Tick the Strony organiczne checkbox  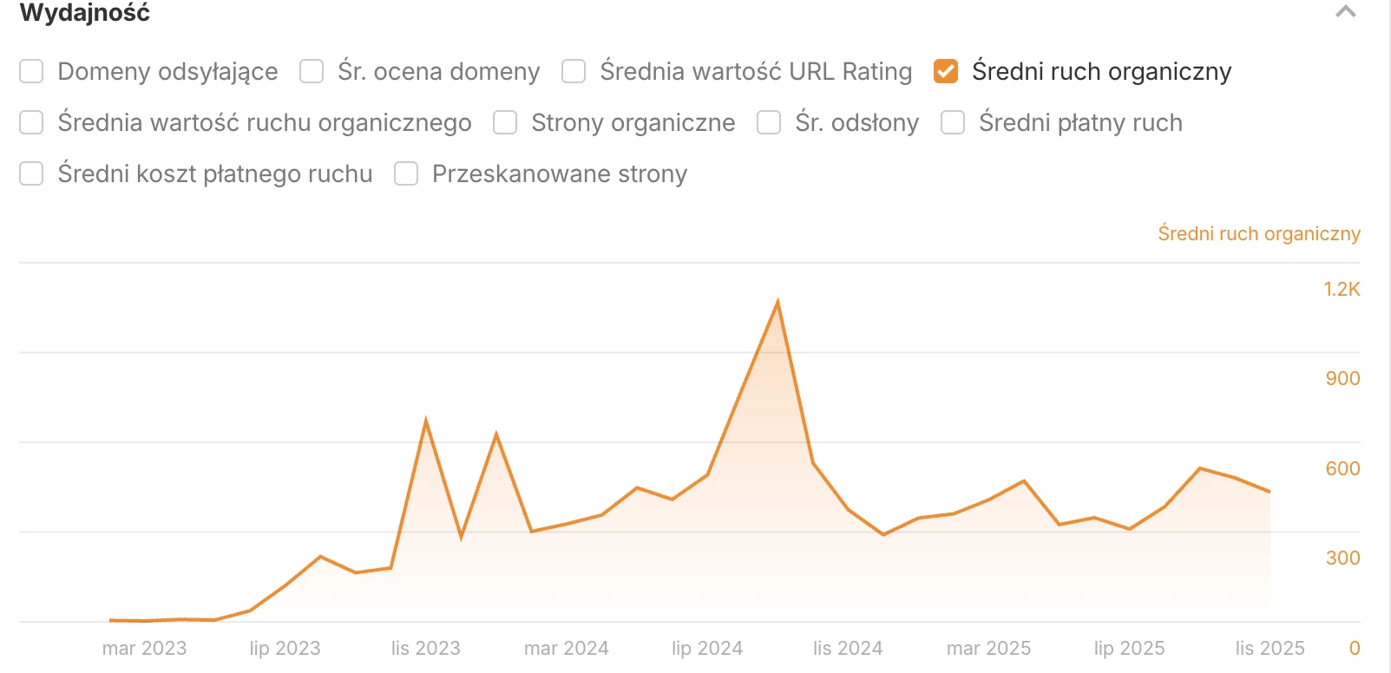[x=505, y=122]
